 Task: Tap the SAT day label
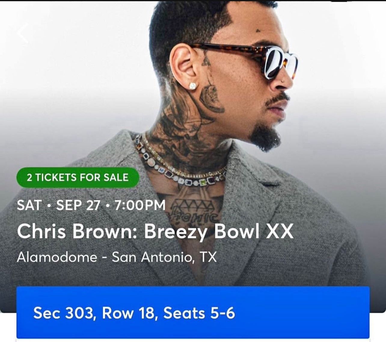pyautogui.click(x=29, y=205)
